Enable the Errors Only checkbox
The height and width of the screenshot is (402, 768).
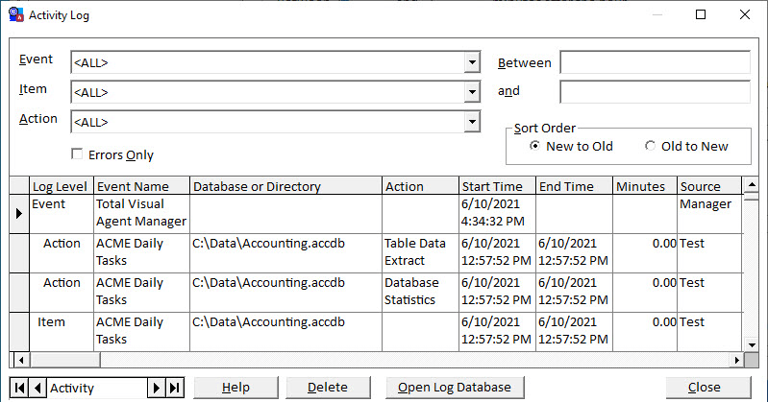(77, 154)
